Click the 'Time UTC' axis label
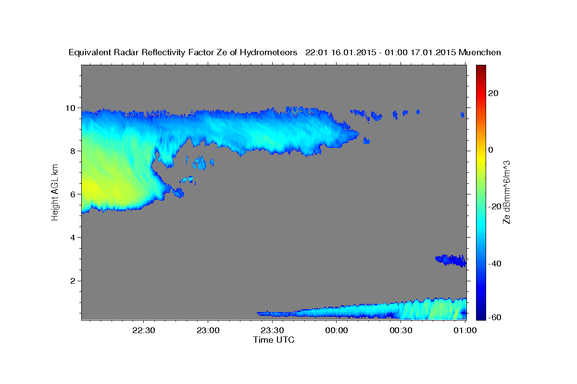 pyautogui.click(x=274, y=340)
